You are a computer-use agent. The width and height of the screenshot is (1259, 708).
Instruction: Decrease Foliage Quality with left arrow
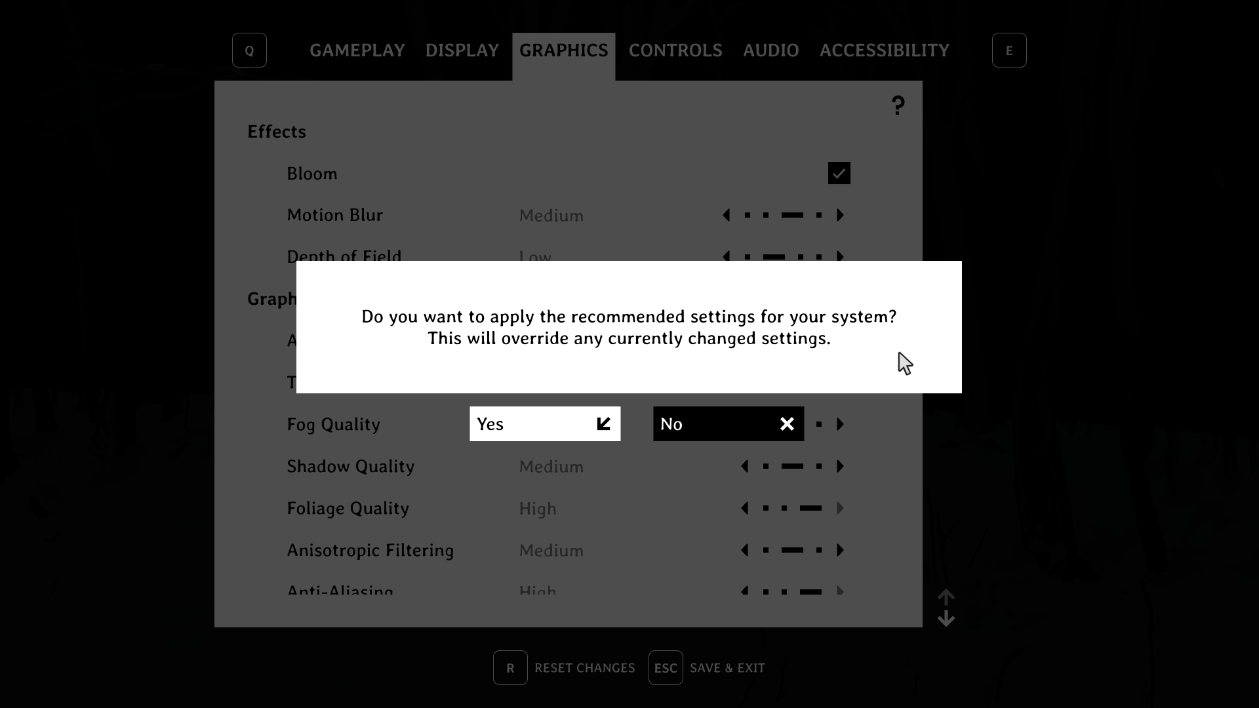(x=745, y=508)
